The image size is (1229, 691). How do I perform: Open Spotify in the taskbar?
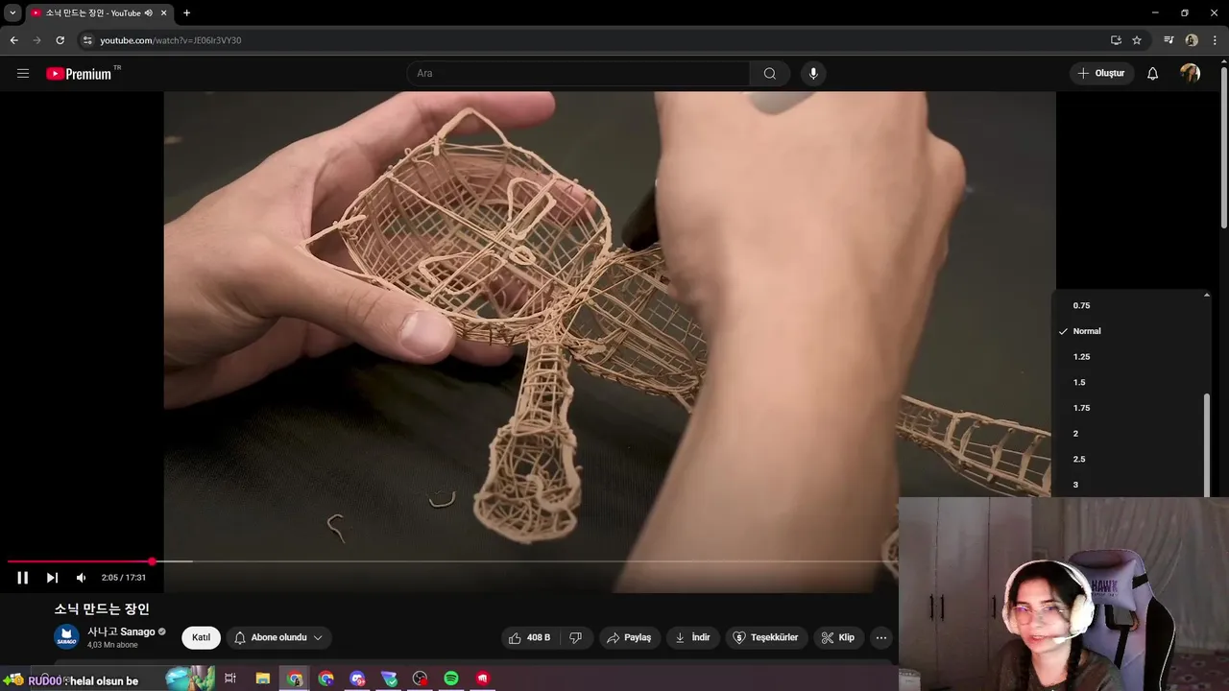point(451,679)
